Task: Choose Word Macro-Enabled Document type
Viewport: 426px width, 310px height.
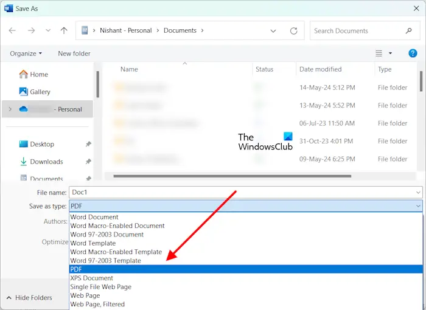Action: [246, 226]
